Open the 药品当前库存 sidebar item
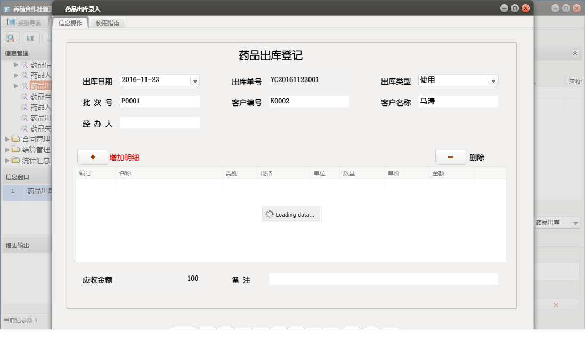 [x=37, y=96]
